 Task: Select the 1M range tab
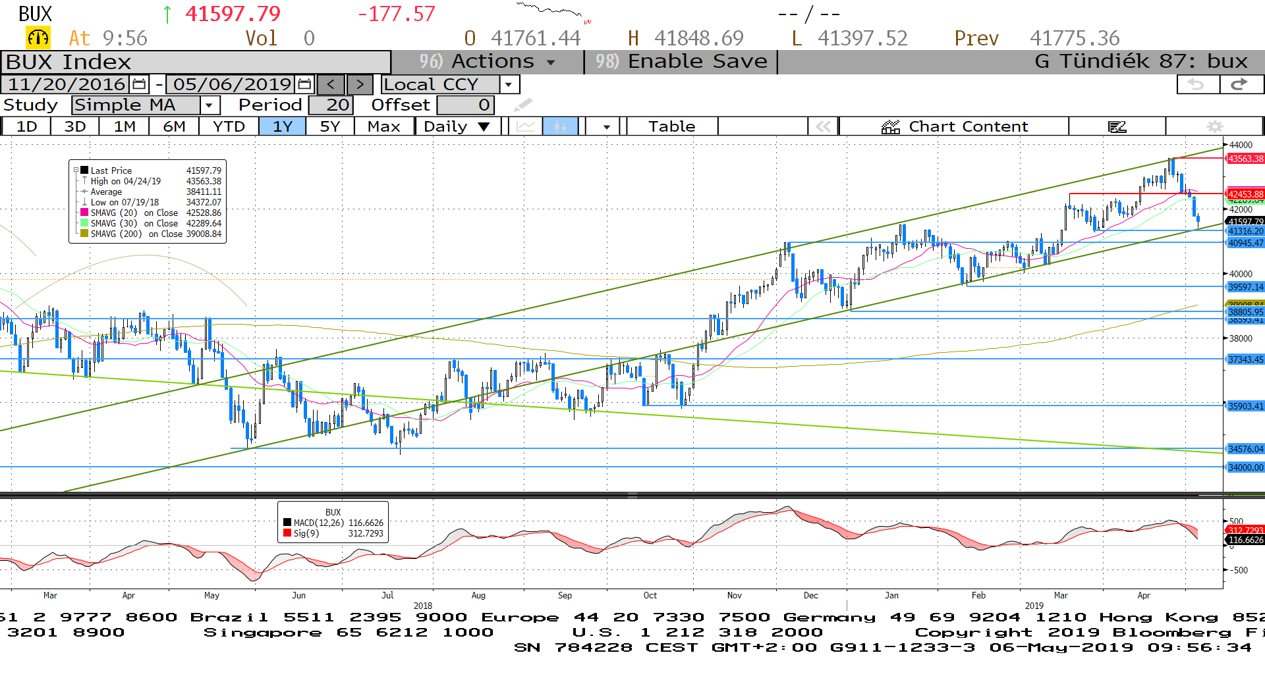125,126
